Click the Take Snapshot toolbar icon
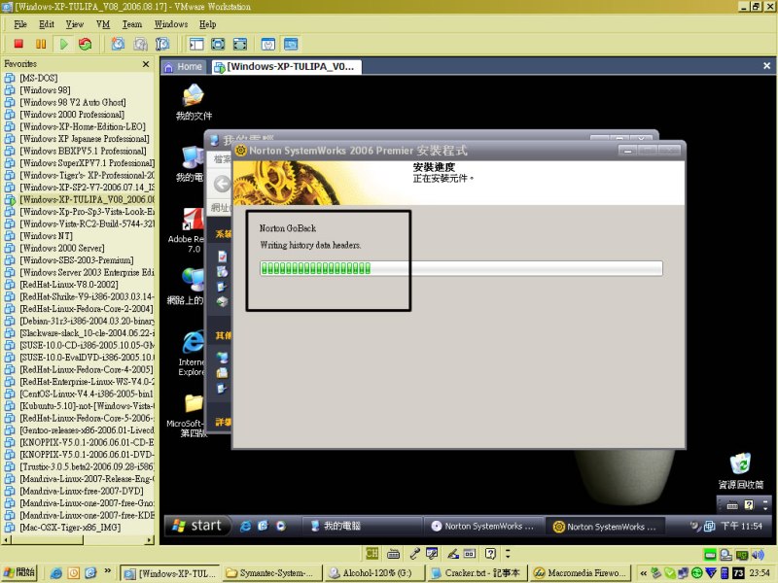 coord(118,44)
